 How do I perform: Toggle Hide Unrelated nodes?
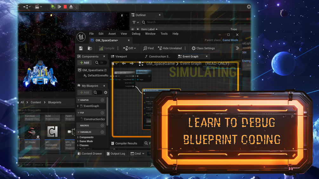point(170,48)
